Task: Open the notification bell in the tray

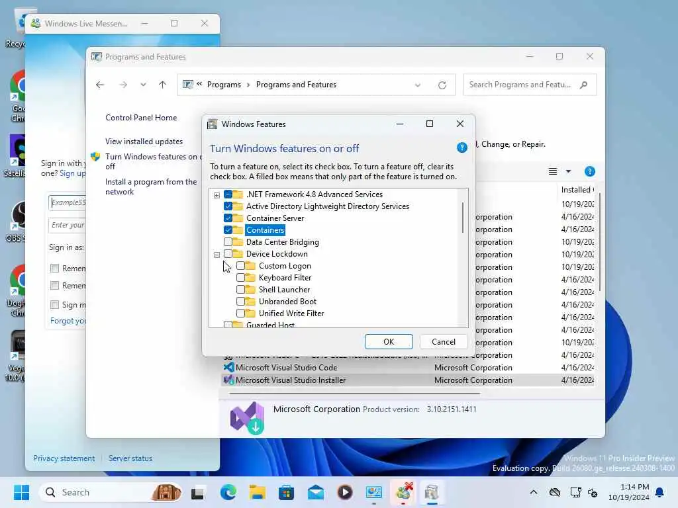Action: pos(660,492)
